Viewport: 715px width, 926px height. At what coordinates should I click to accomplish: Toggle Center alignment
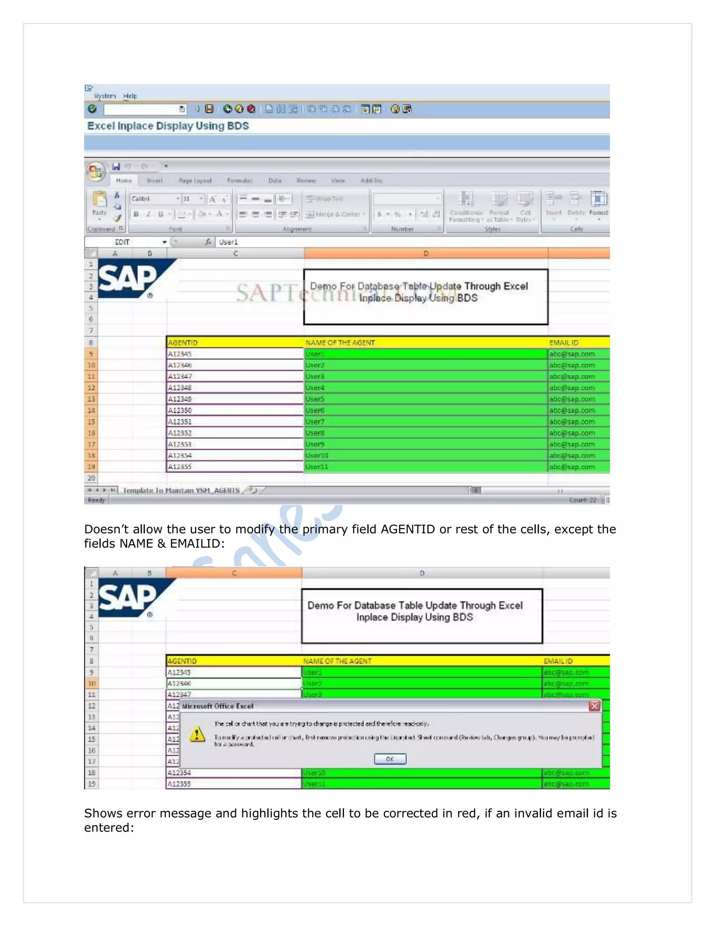click(256, 214)
